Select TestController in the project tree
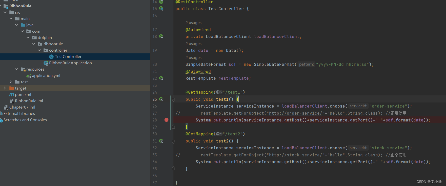 68,57
